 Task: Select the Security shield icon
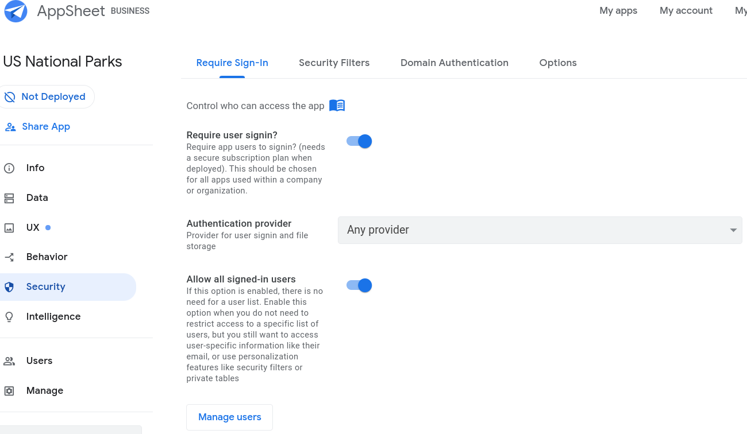click(9, 286)
